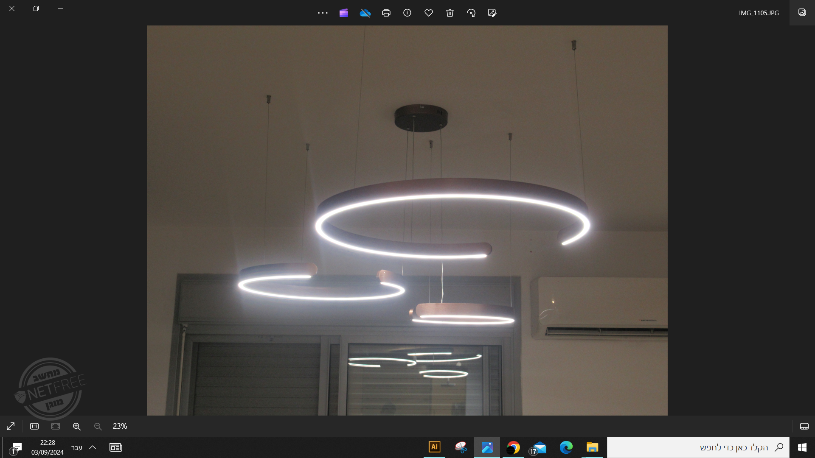Delete the photo with trash icon
This screenshot has height=458, width=815.
pos(450,13)
